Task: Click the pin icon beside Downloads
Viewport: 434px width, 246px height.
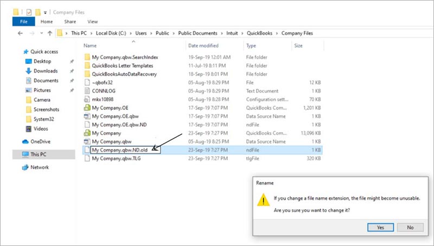Action: point(72,71)
